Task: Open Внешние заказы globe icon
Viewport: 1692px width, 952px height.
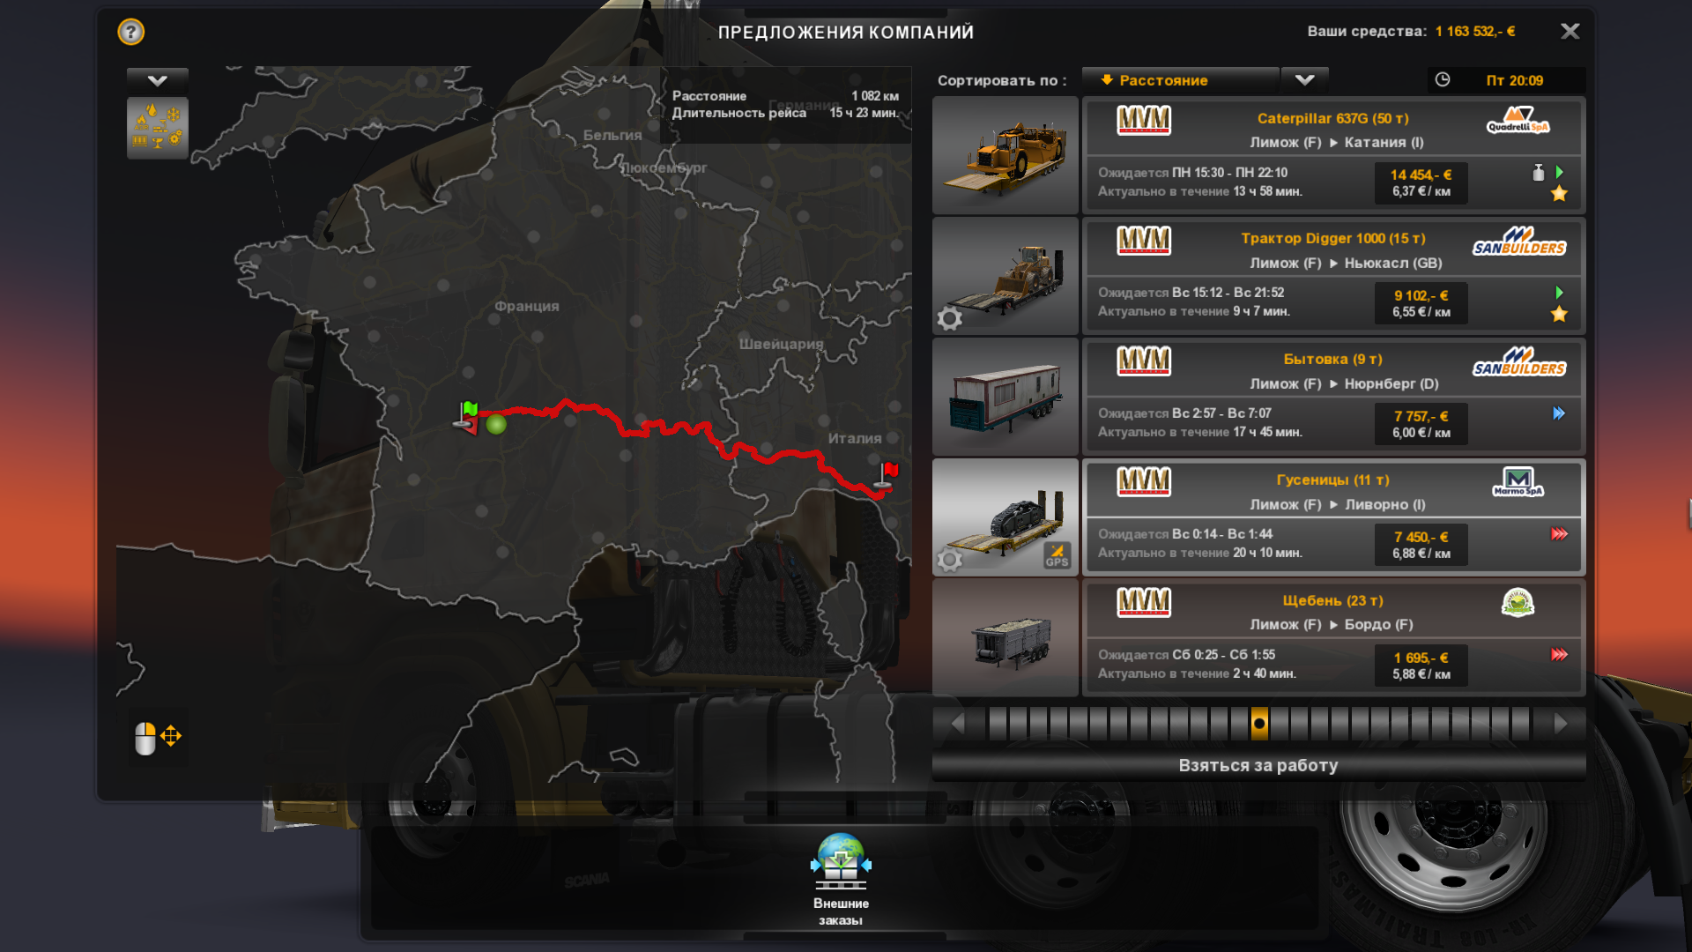Action: [x=841, y=861]
